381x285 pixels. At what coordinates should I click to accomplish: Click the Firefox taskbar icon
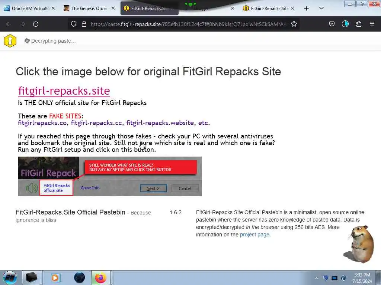[101, 278]
